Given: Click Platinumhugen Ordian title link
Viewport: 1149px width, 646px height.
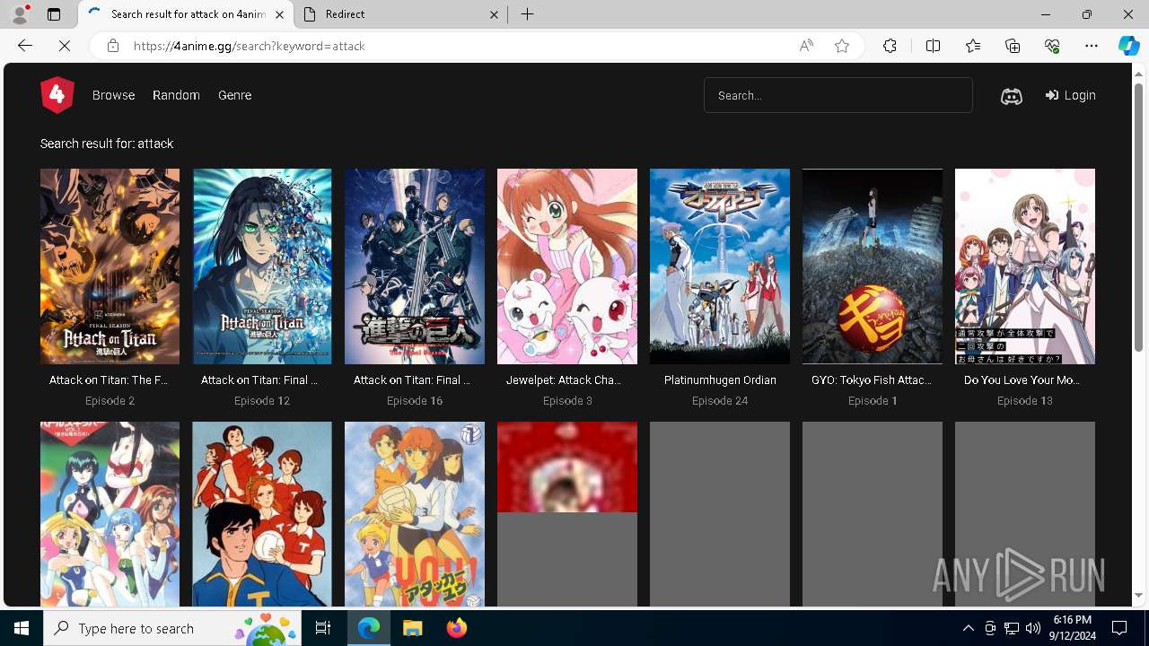Looking at the screenshot, I should point(720,380).
